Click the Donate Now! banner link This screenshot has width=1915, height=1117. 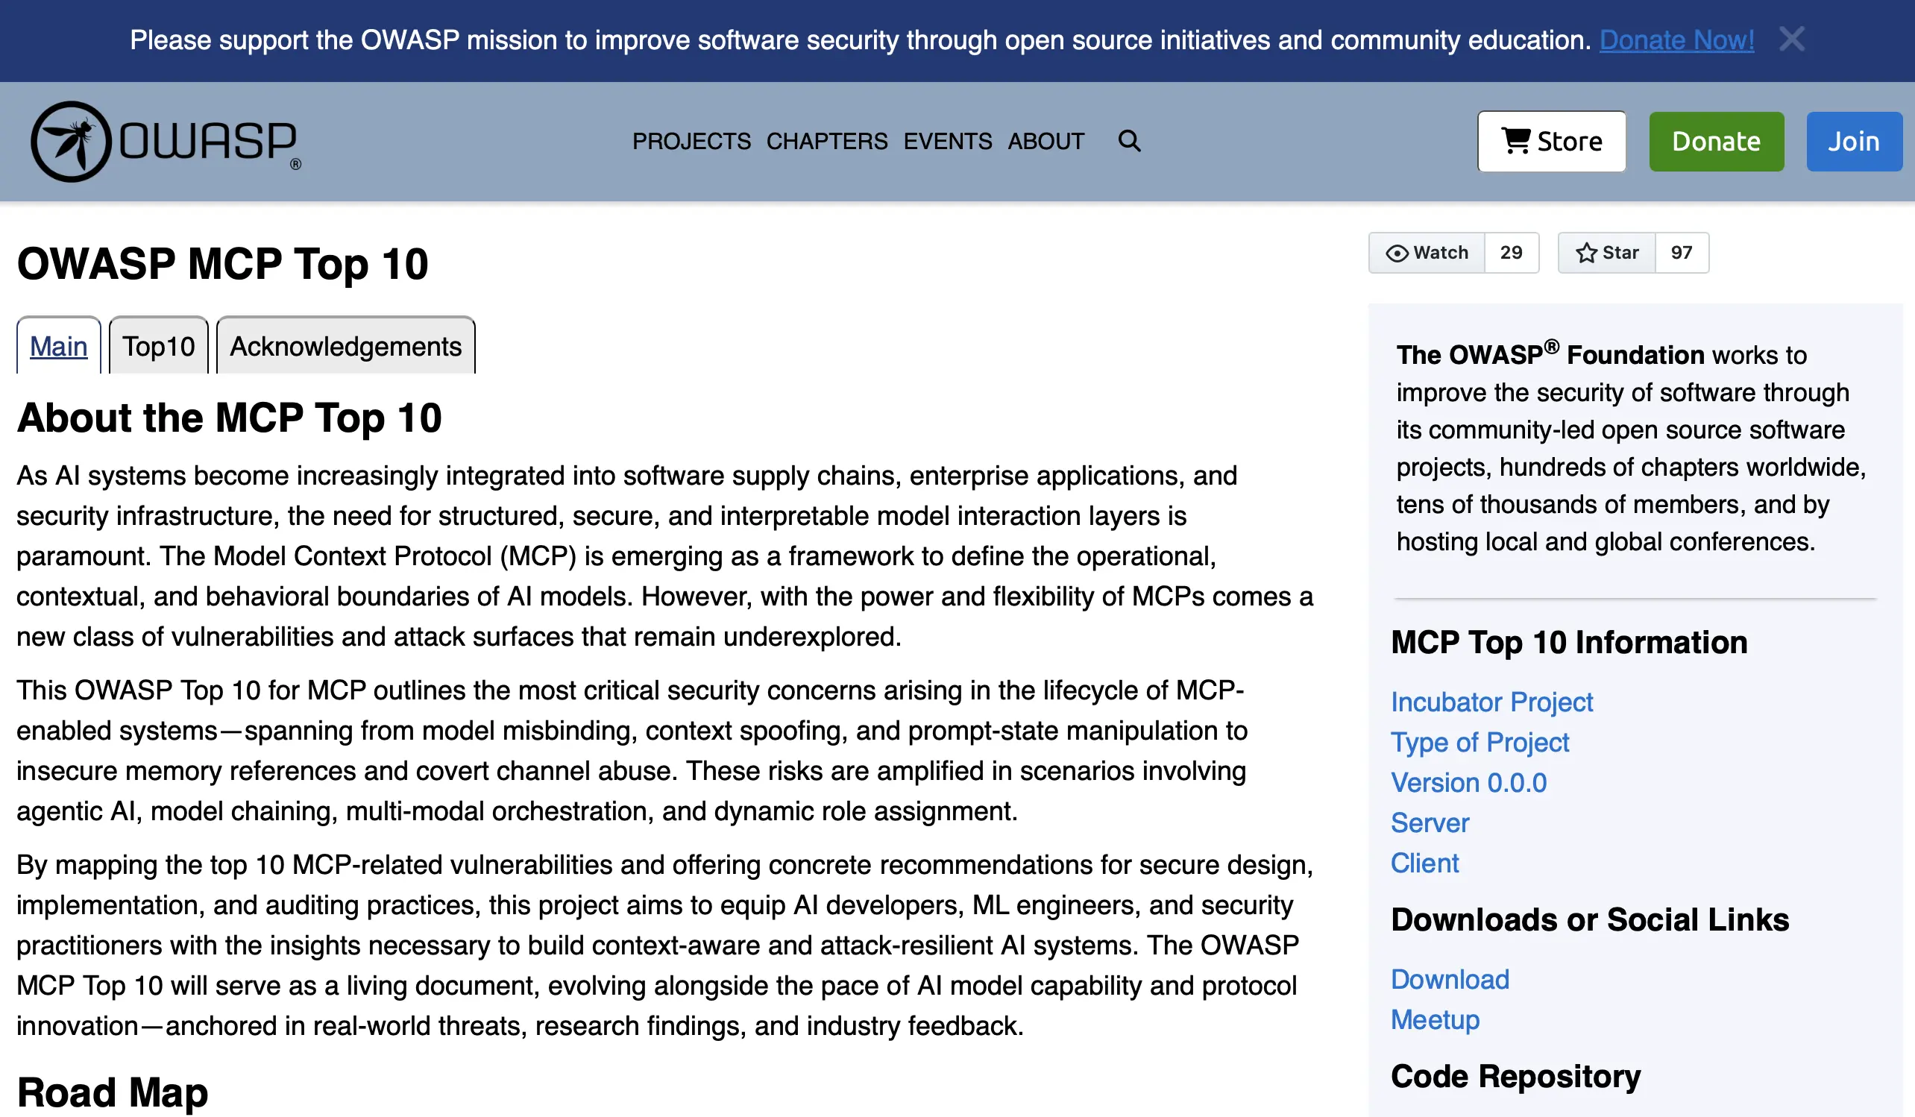point(1676,40)
